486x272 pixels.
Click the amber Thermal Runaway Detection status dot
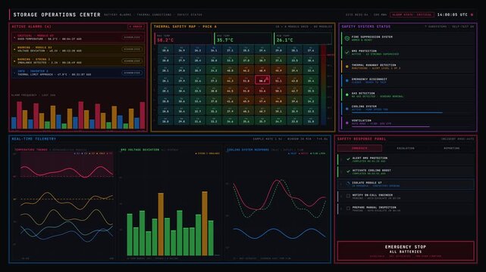[347, 66]
